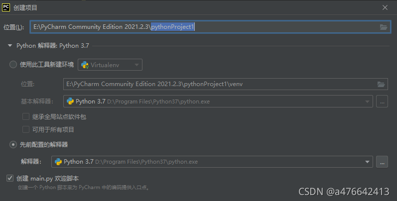Click the main.py description hint text
Image resolution: width=397 pixels, height=201 pixels.
click(84, 188)
